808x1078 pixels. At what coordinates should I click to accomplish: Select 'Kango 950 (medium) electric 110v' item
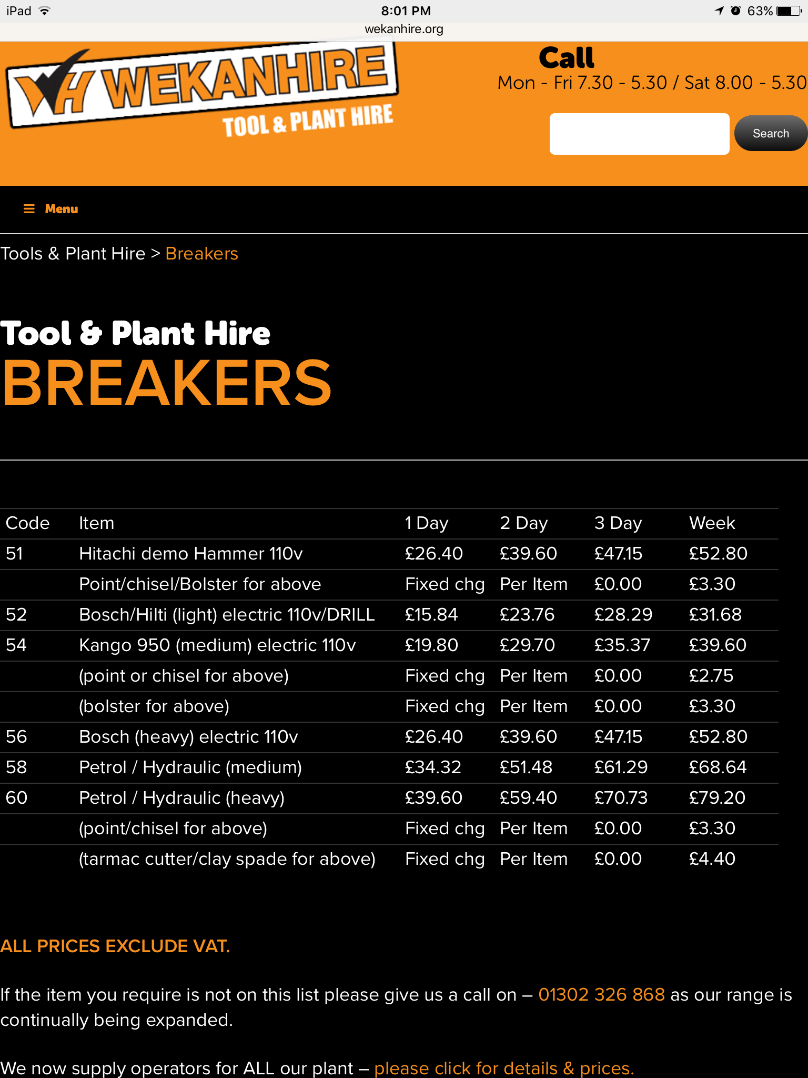(x=217, y=645)
